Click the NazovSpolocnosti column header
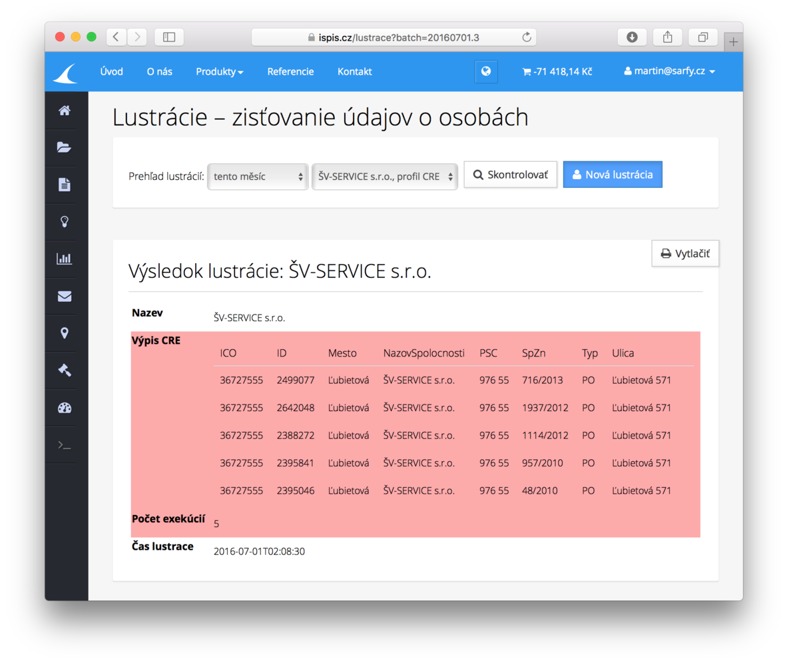 point(424,352)
